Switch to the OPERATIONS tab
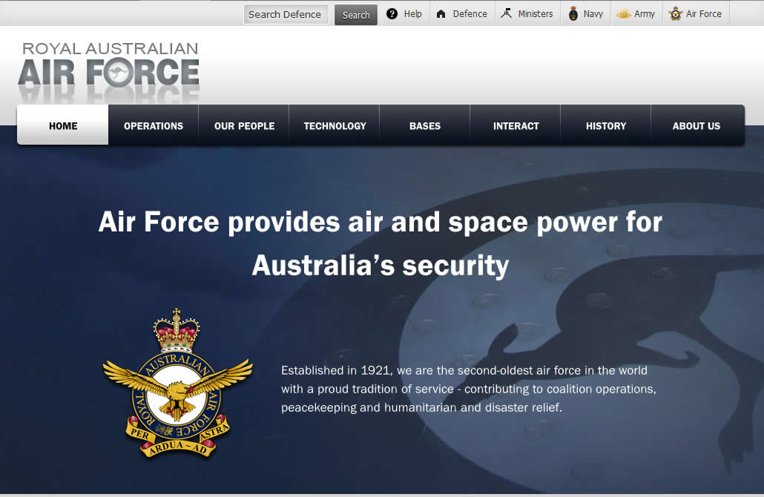The height and width of the screenshot is (497, 764). pos(154,125)
